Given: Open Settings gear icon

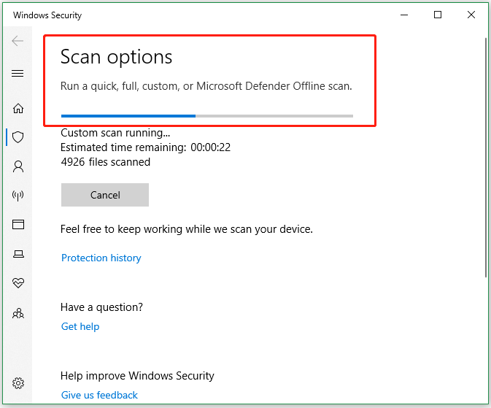Looking at the screenshot, I should point(18,383).
